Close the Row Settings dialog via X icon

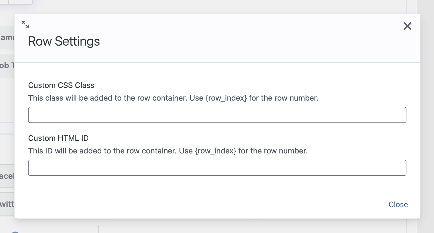pos(408,26)
